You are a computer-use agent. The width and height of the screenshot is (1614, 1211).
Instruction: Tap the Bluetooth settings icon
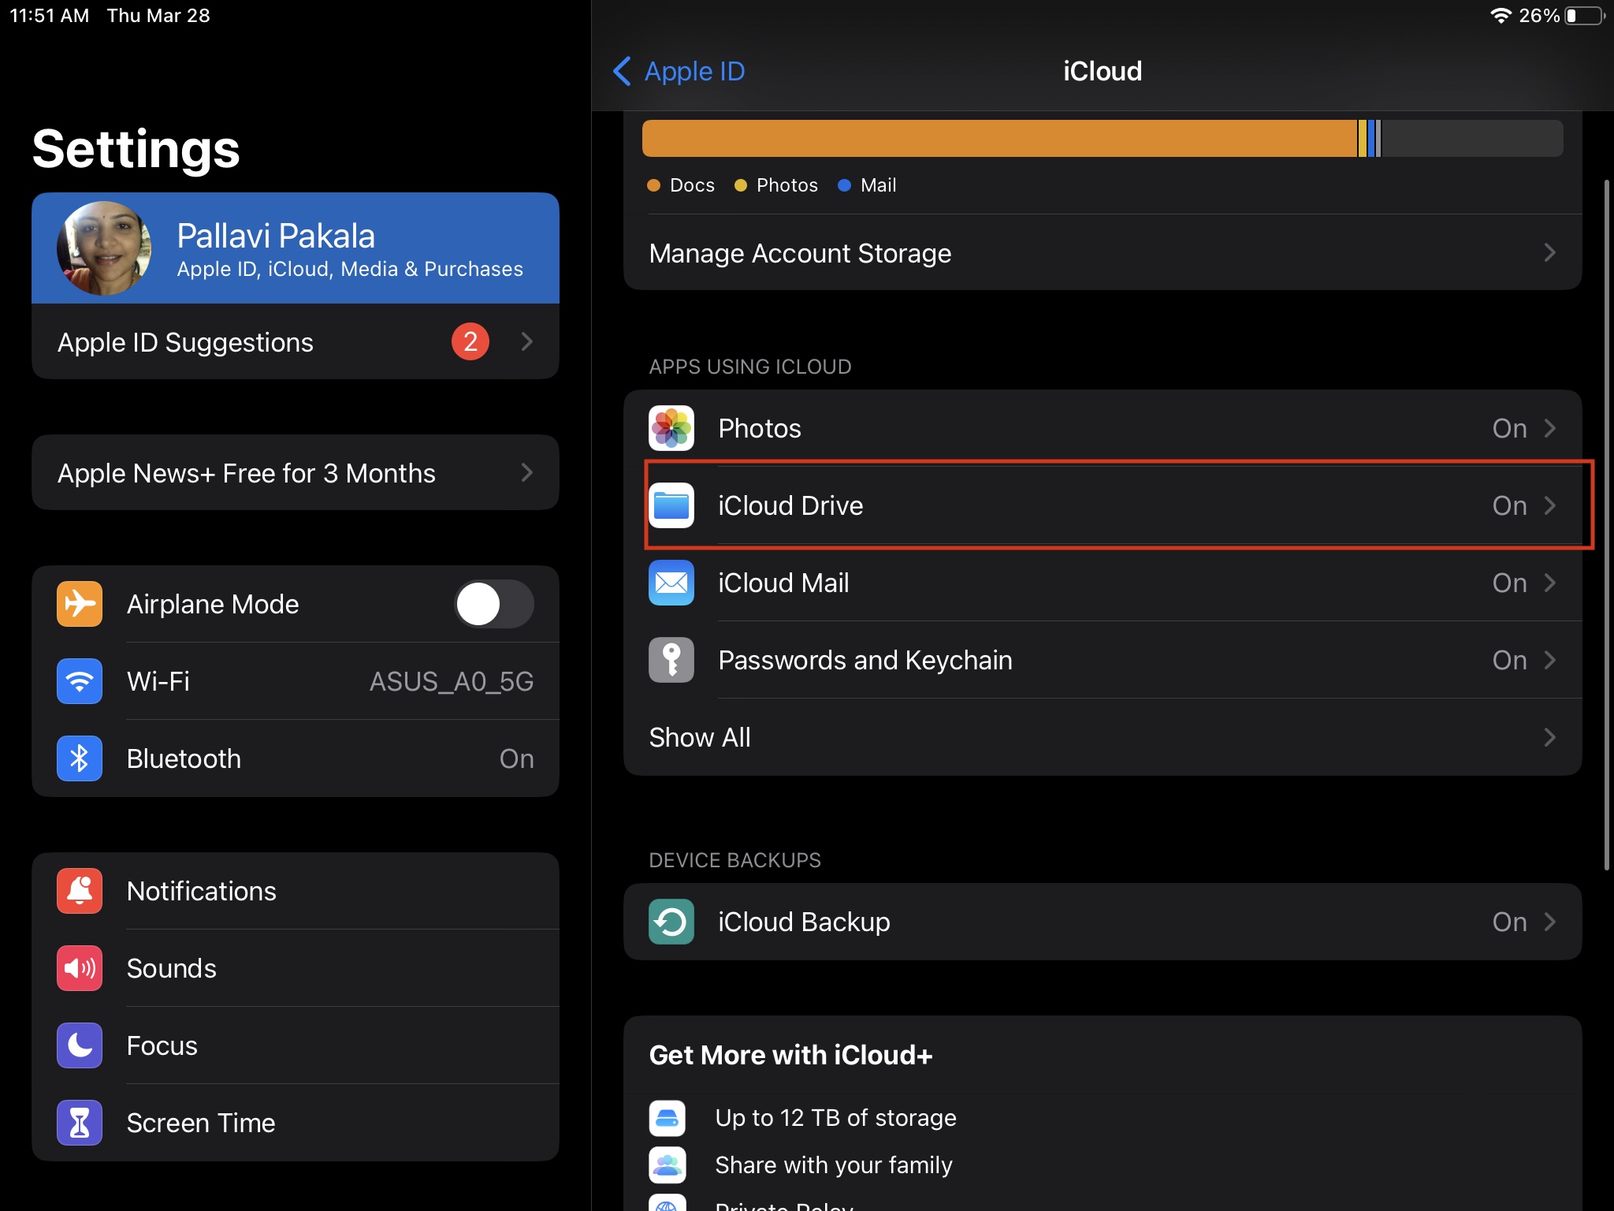[80, 758]
